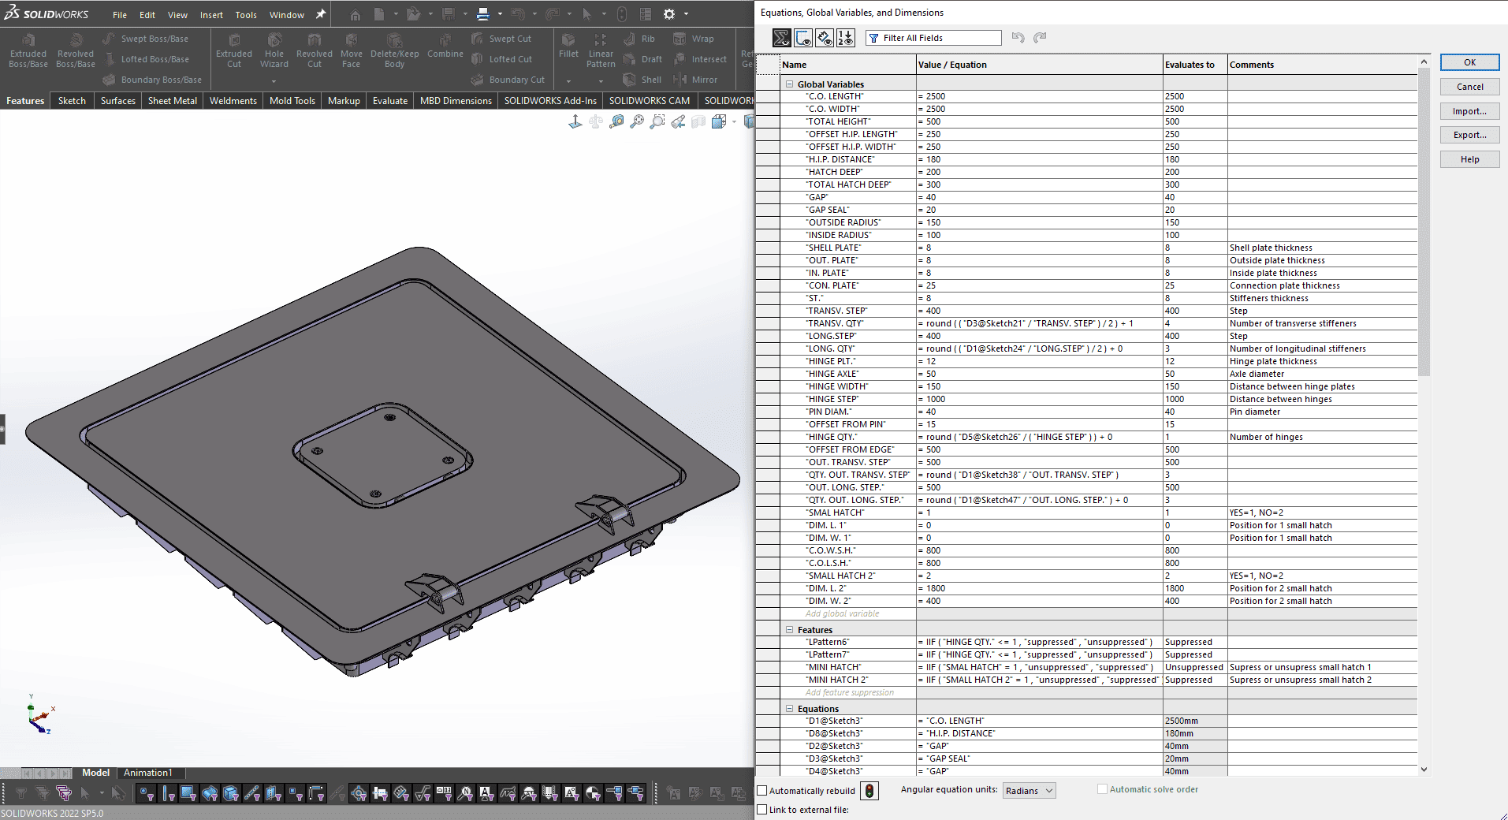This screenshot has height=820, width=1508.
Task: Collapse the Features section in the table
Action: point(789,630)
